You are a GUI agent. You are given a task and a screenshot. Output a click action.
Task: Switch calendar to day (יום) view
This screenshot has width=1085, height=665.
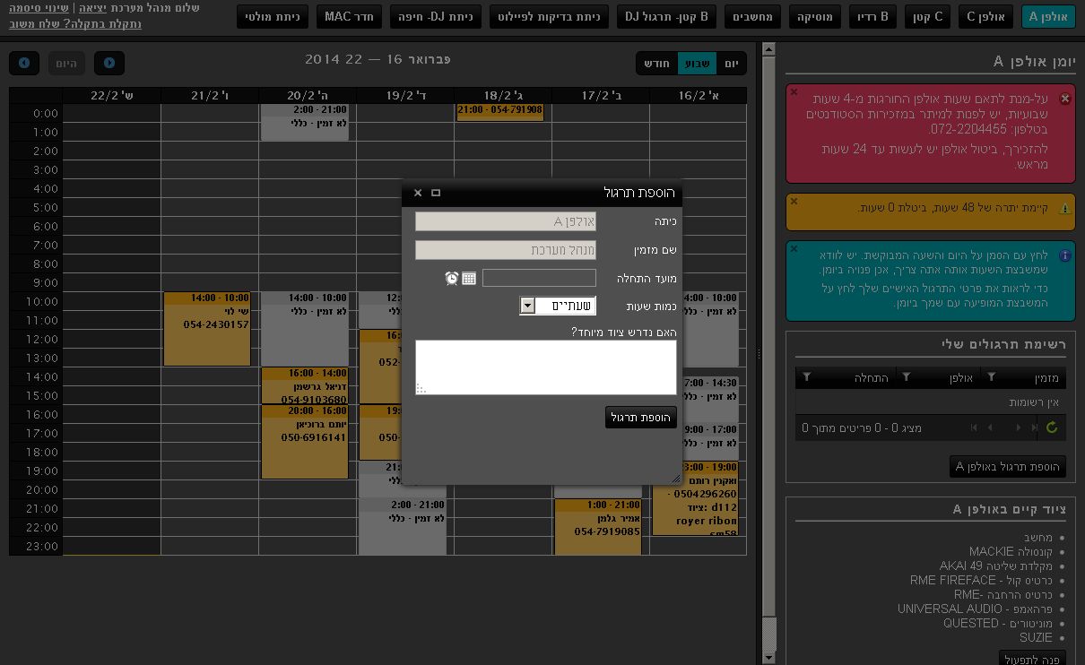click(732, 64)
